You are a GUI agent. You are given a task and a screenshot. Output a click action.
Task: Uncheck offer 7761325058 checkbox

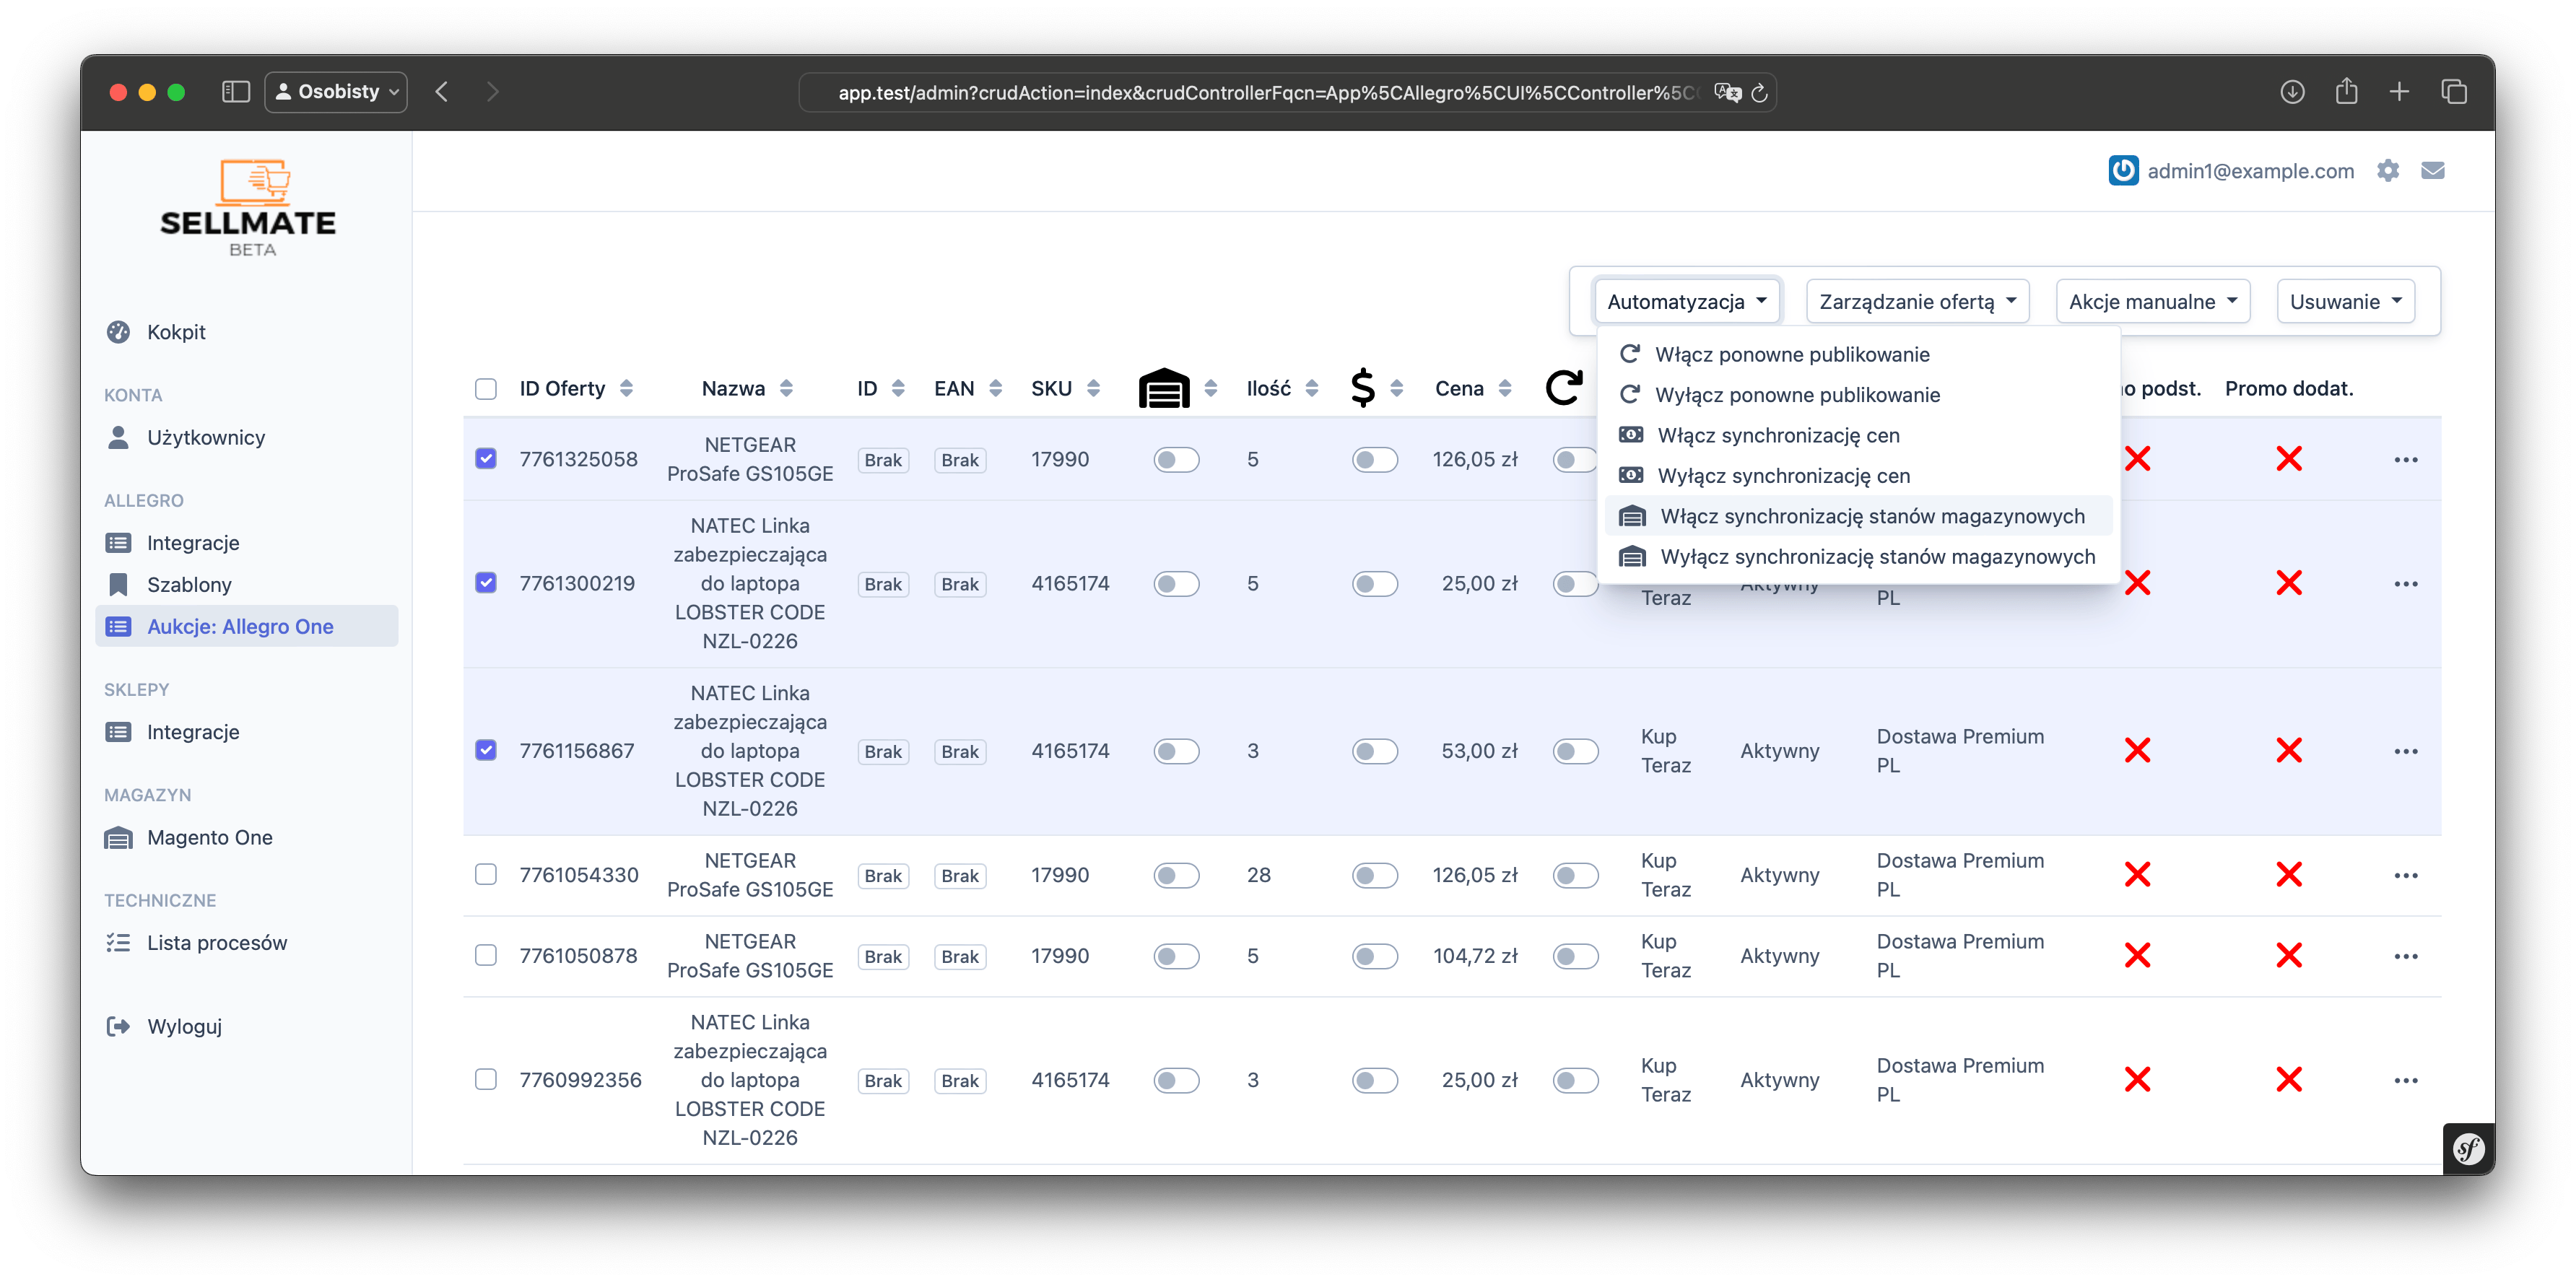point(486,459)
